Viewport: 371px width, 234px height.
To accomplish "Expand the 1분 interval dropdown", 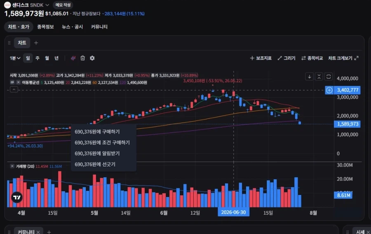I will 15,58.
